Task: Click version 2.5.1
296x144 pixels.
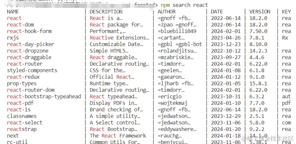Action: (257, 116)
